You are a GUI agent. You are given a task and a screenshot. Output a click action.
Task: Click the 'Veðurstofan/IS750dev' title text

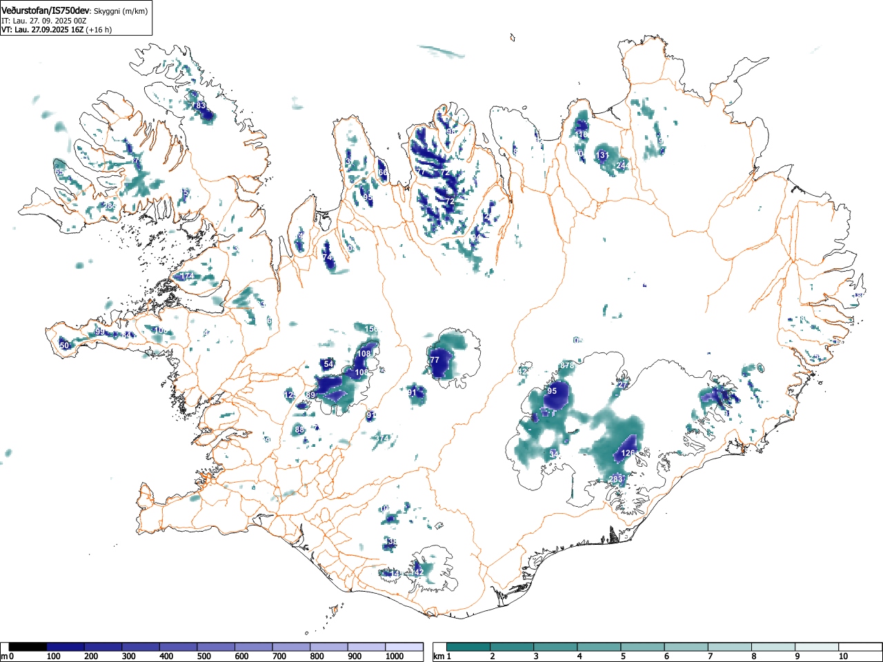[46, 10]
